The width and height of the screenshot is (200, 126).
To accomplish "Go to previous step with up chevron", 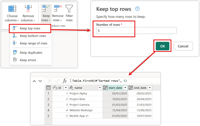I will pos(34,81).
